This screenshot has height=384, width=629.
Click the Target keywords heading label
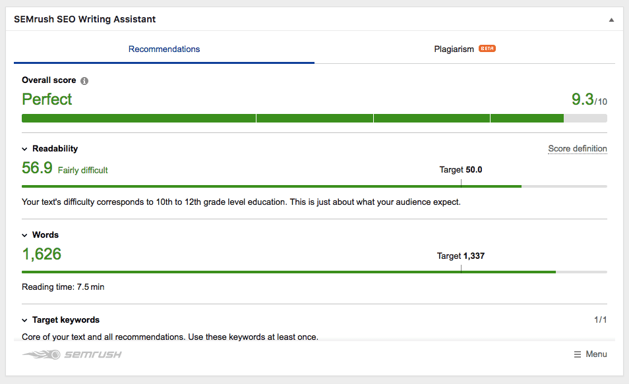point(66,320)
